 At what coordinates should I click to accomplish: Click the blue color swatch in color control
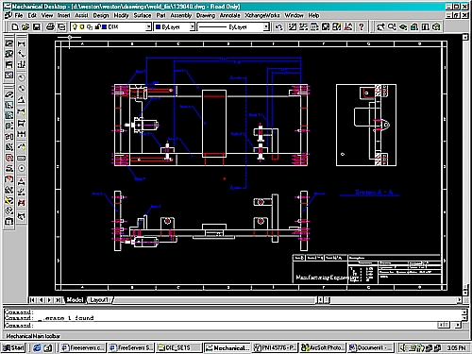[x=159, y=27]
